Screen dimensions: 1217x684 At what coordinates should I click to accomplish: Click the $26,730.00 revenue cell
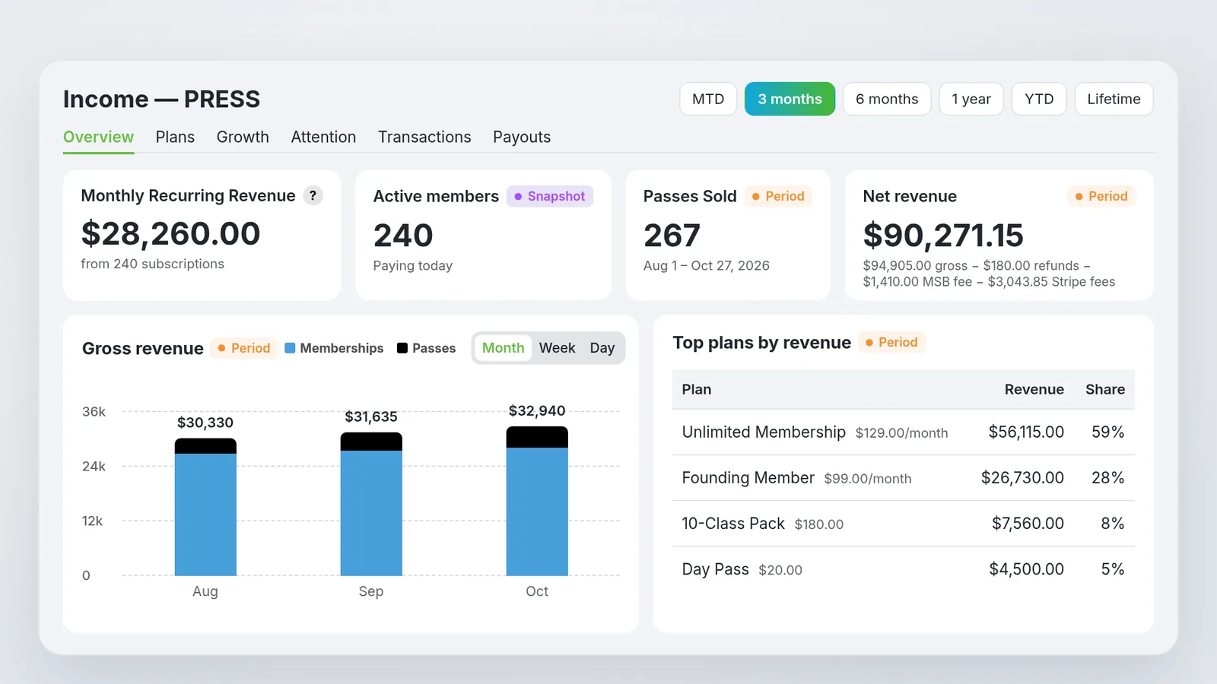tap(1022, 478)
